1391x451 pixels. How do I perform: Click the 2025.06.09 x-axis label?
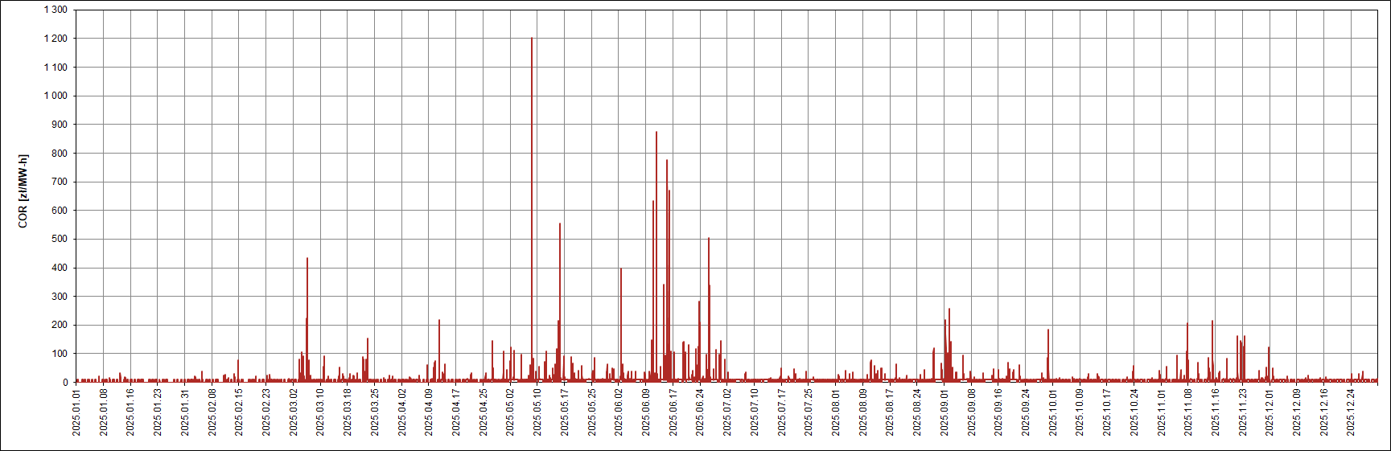pos(646,412)
